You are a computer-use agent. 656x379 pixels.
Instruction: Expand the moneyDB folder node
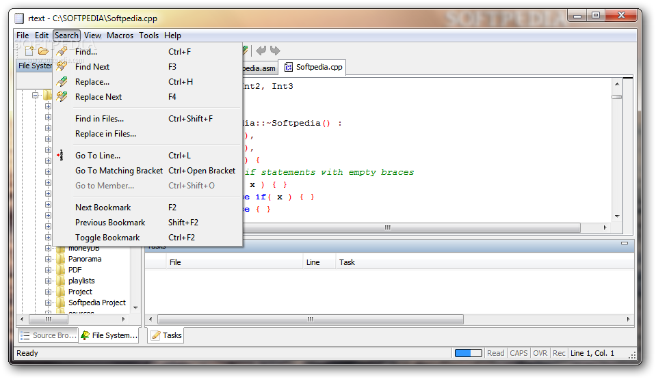[48, 248]
